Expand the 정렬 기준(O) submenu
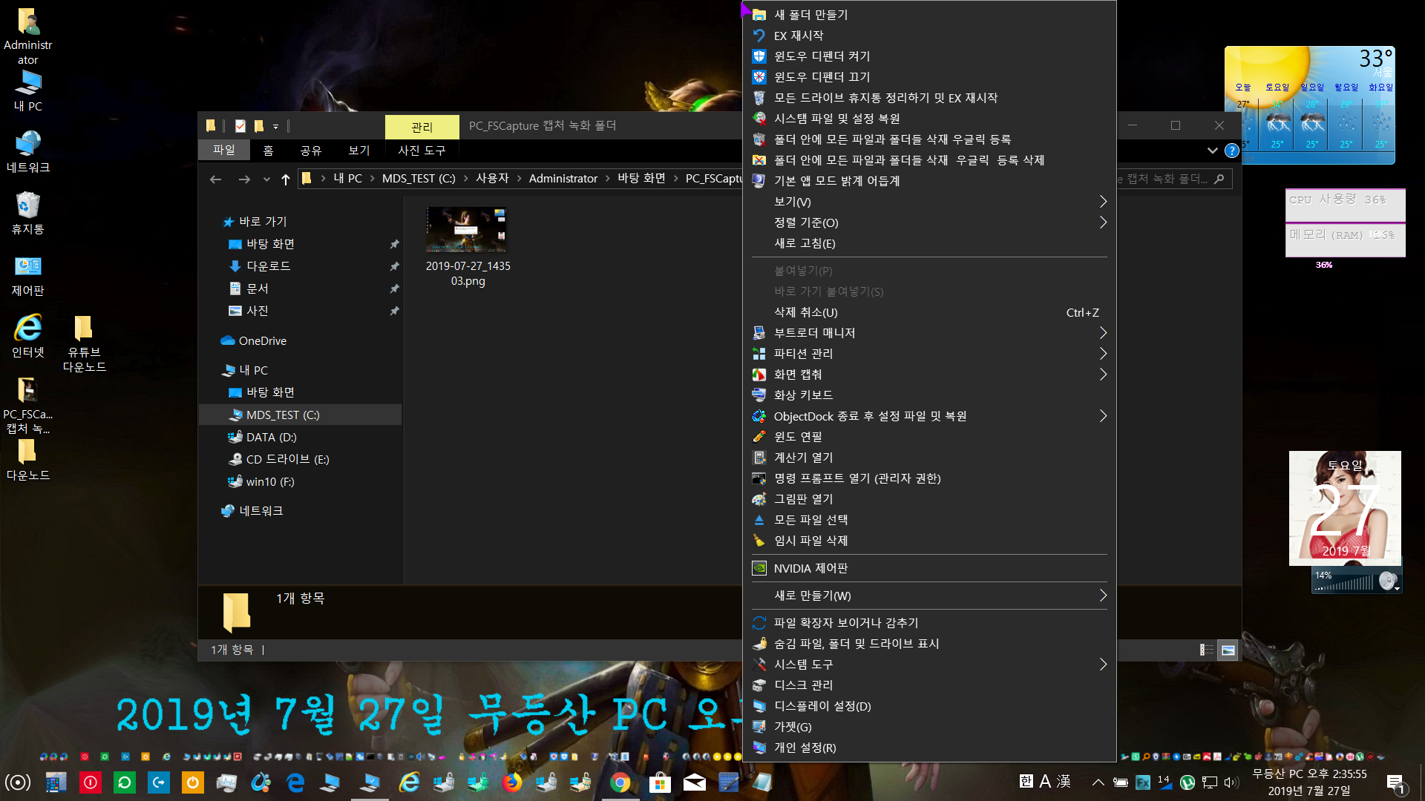The width and height of the screenshot is (1425, 801). (x=929, y=222)
